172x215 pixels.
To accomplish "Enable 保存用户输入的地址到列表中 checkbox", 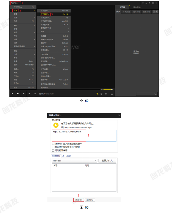I will pyautogui.click(x=53, y=144).
